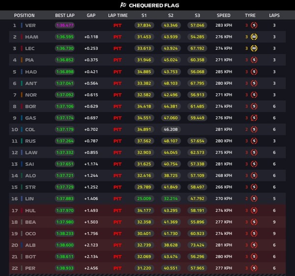Click BEA's S3 time 55.896

coord(197,222)
